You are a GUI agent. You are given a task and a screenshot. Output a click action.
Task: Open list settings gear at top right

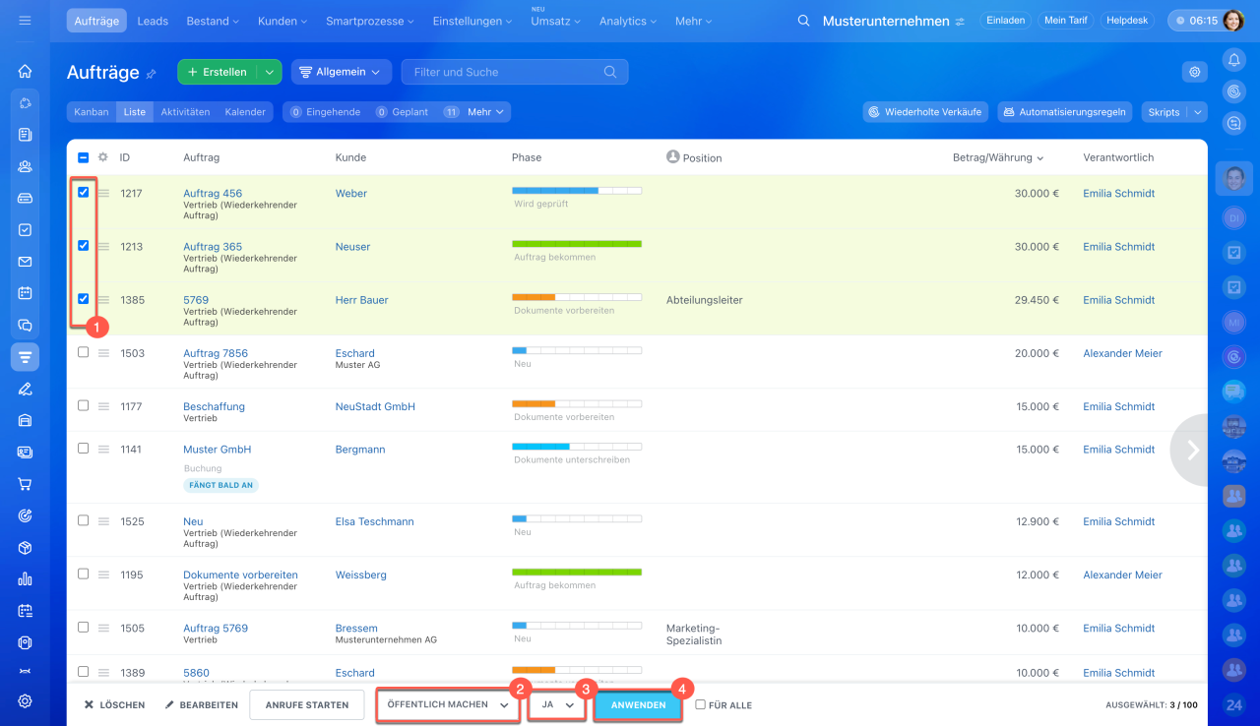point(1195,72)
